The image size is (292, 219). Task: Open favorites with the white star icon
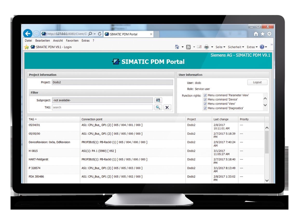coord(263,34)
